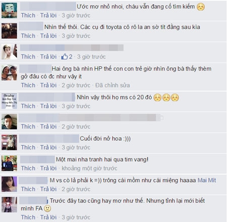227x222 pixels.
Task: Open two-women avatar beside 'Hai ông bà' comment
Action: click(x=9, y=73)
